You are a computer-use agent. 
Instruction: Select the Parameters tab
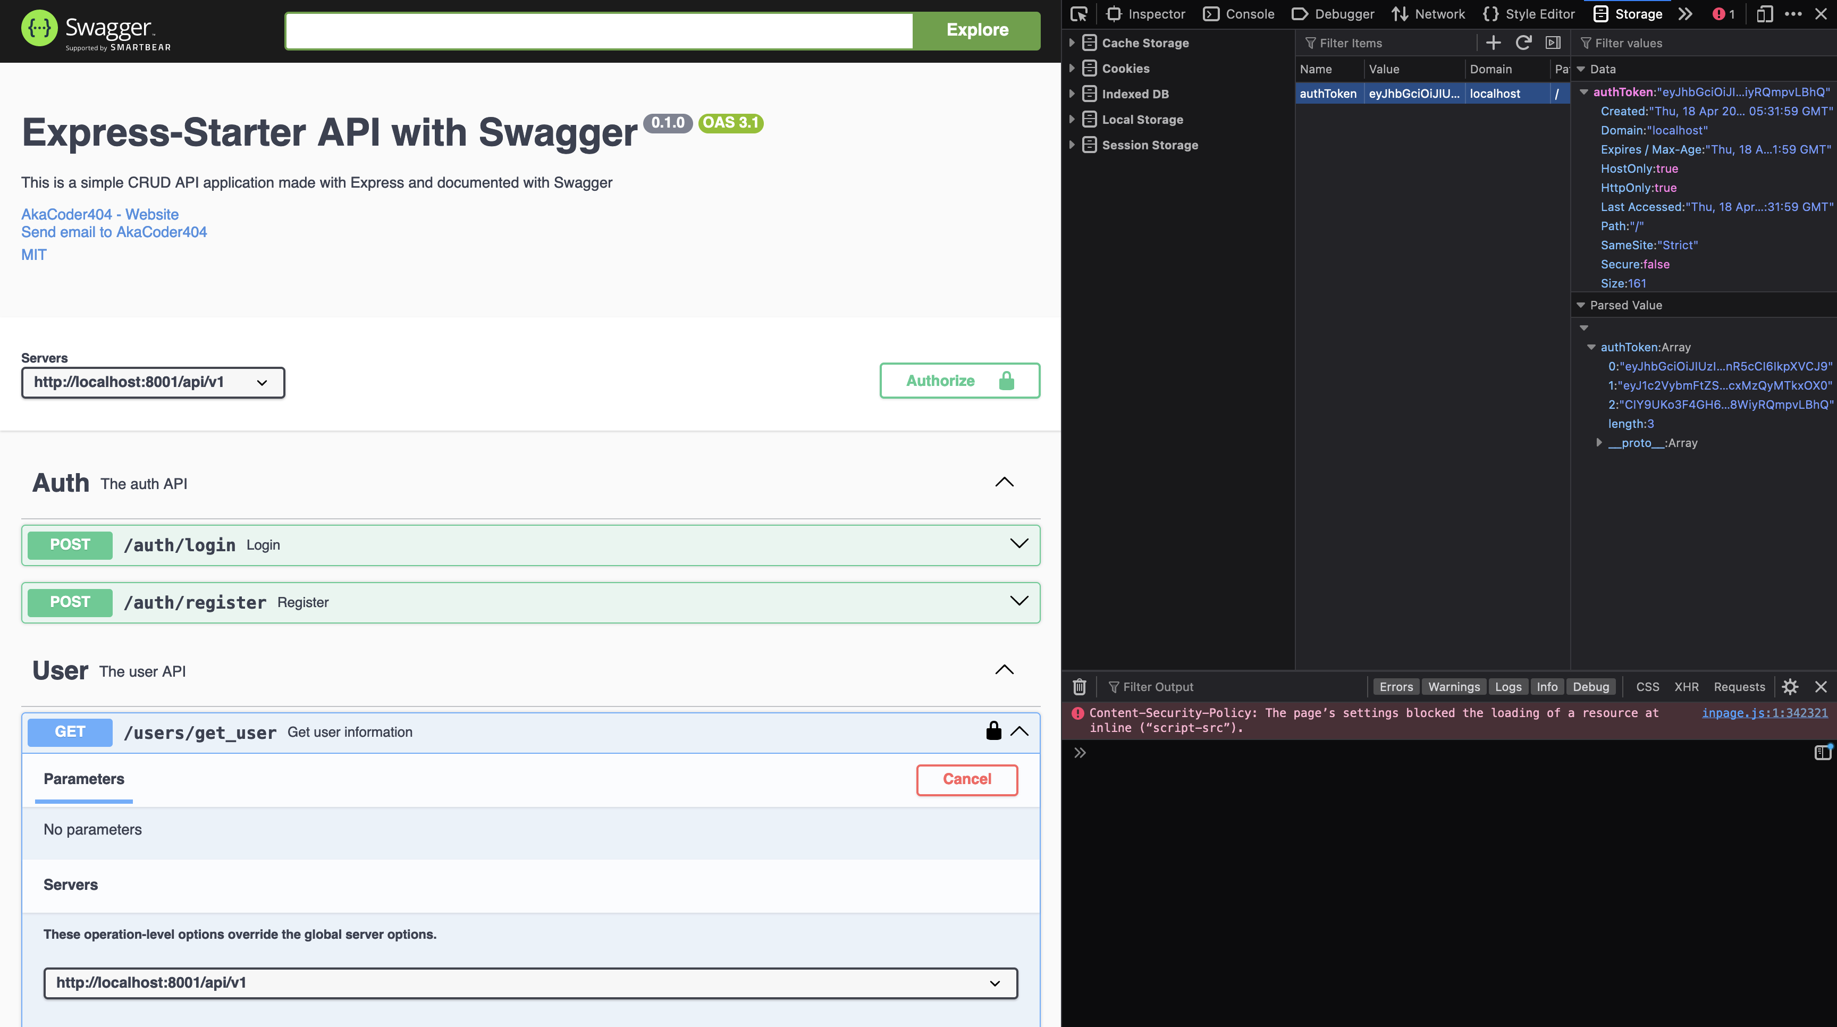pyautogui.click(x=84, y=779)
